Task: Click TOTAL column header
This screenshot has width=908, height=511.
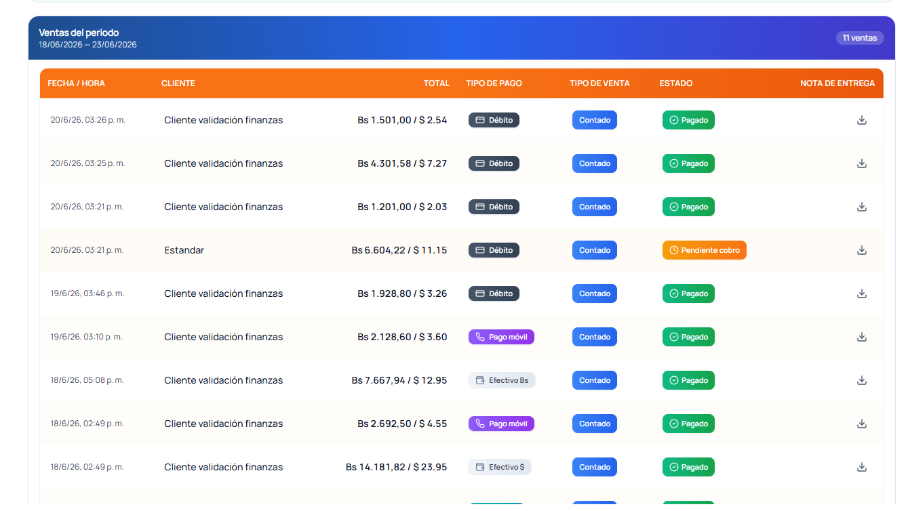Action: [x=437, y=83]
